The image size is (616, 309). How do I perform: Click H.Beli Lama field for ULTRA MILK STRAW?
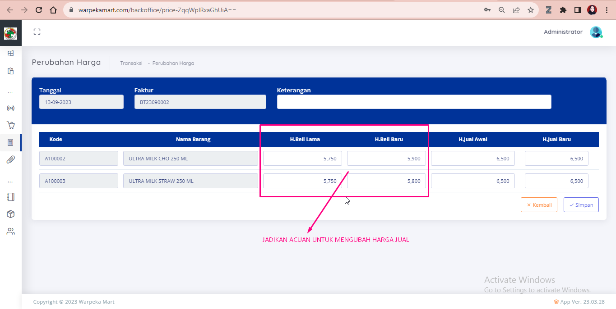coord(302,181)
